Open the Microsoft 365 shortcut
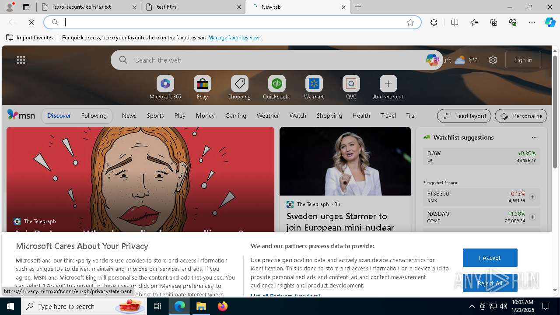 [165, 87]
